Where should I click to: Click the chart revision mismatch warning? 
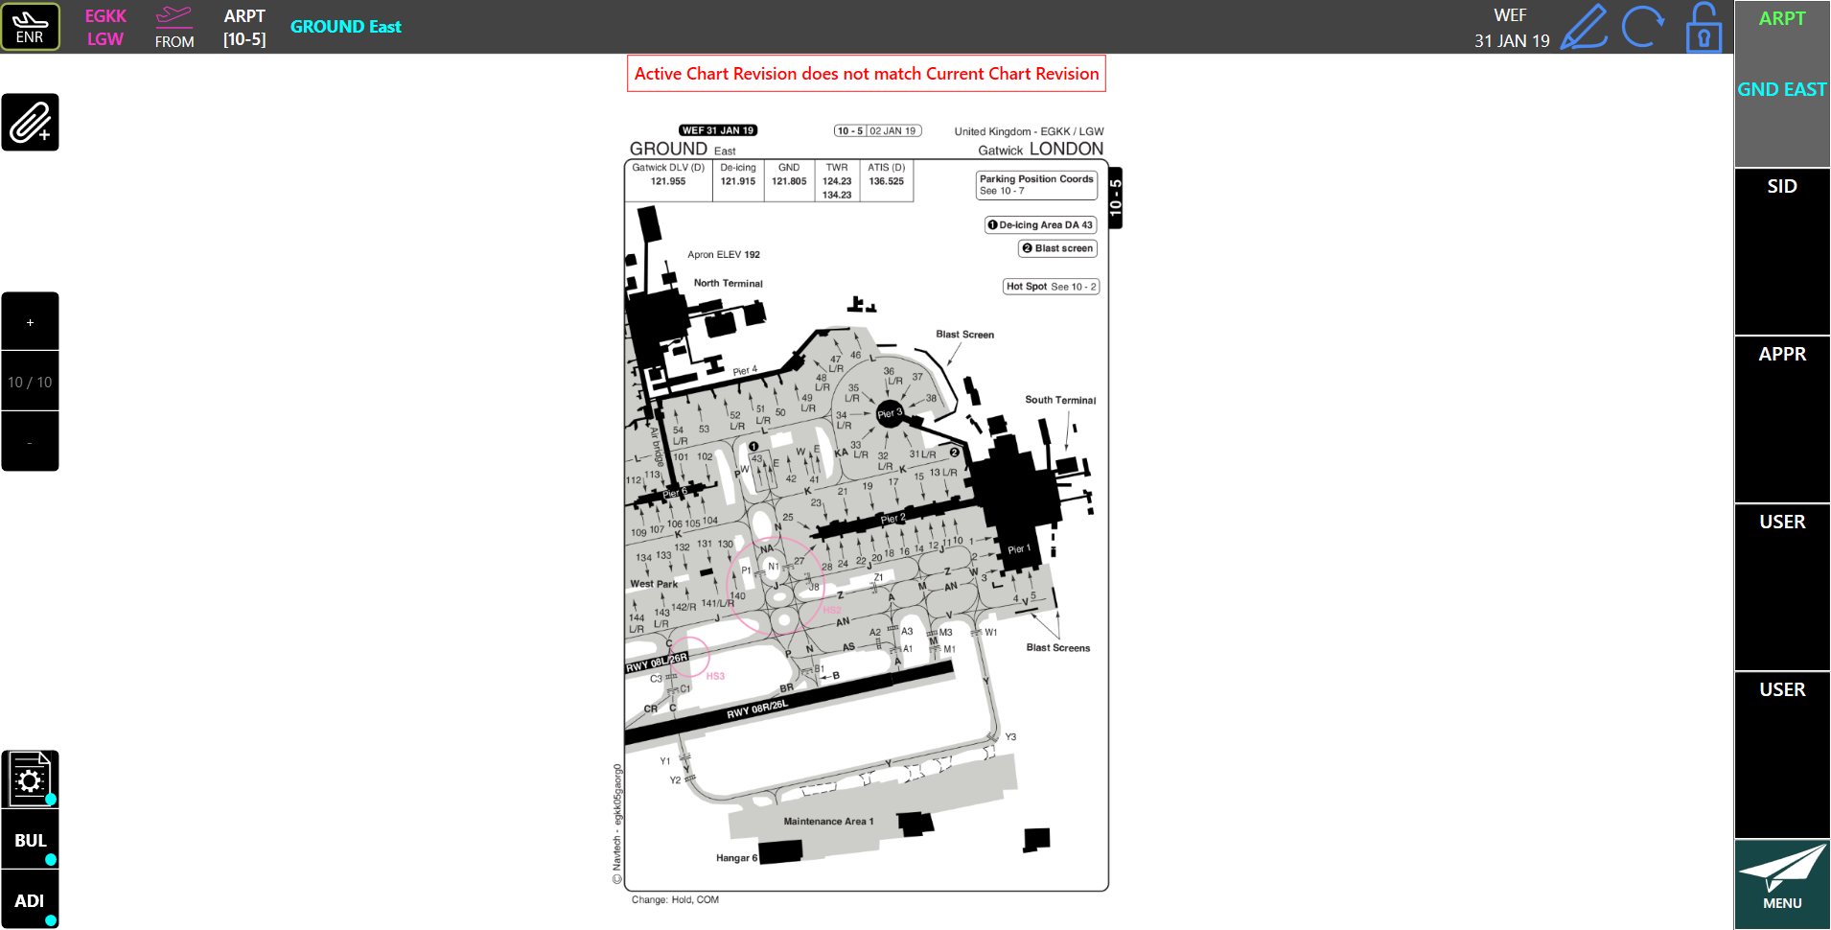[x=867, y=74]
